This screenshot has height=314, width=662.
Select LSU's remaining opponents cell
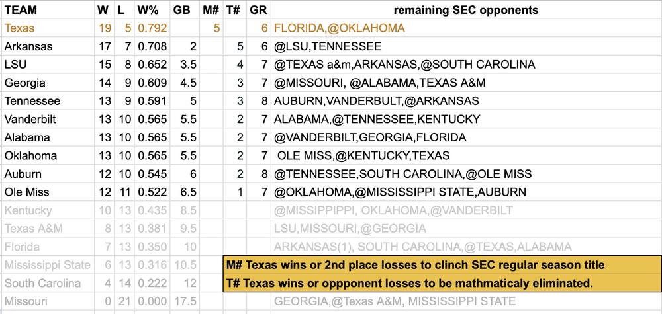pyautogui.click(x=404, y=65)
